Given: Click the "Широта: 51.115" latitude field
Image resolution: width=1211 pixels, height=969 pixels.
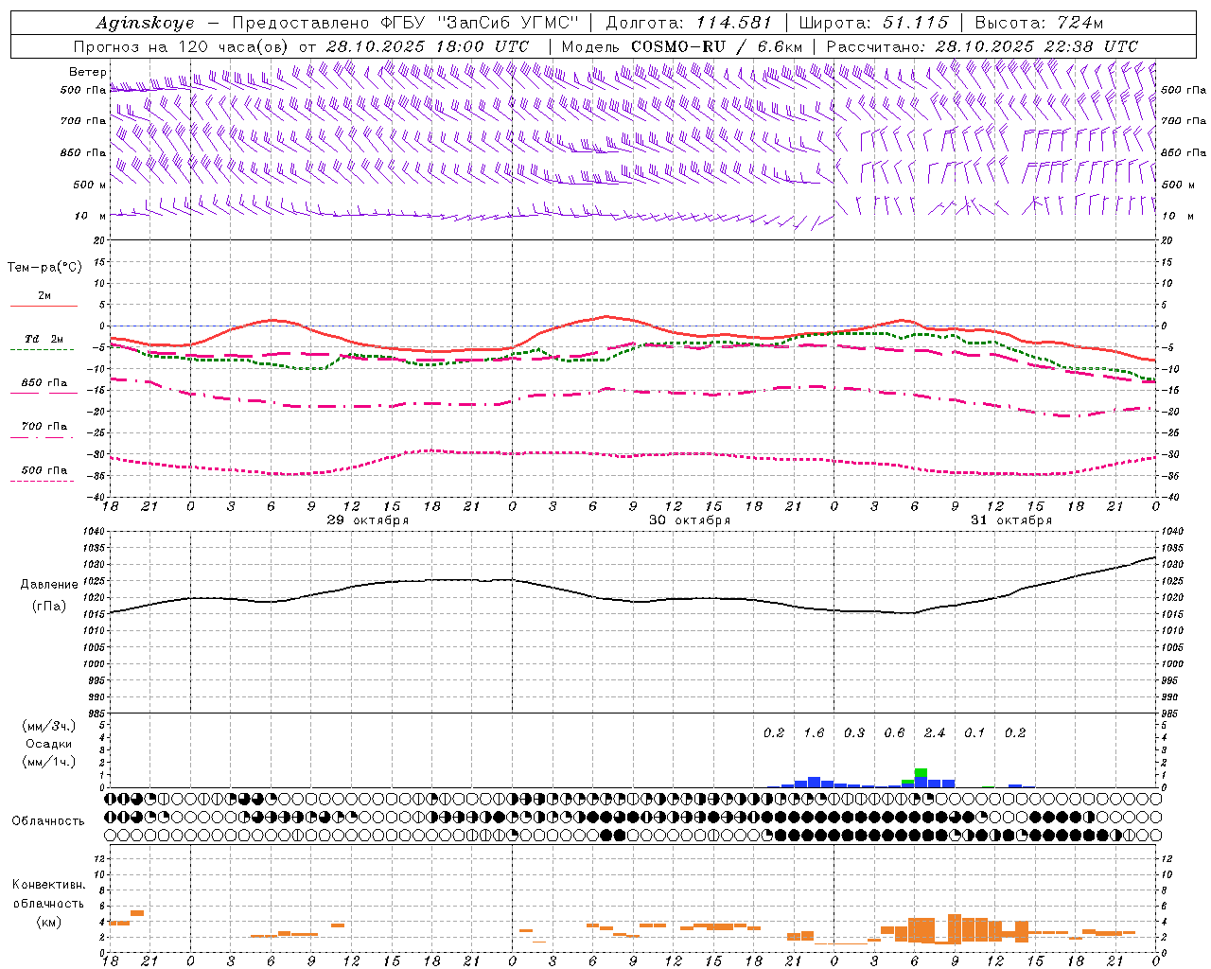Looking at the screenshot, I should click(x=873, y=23).
